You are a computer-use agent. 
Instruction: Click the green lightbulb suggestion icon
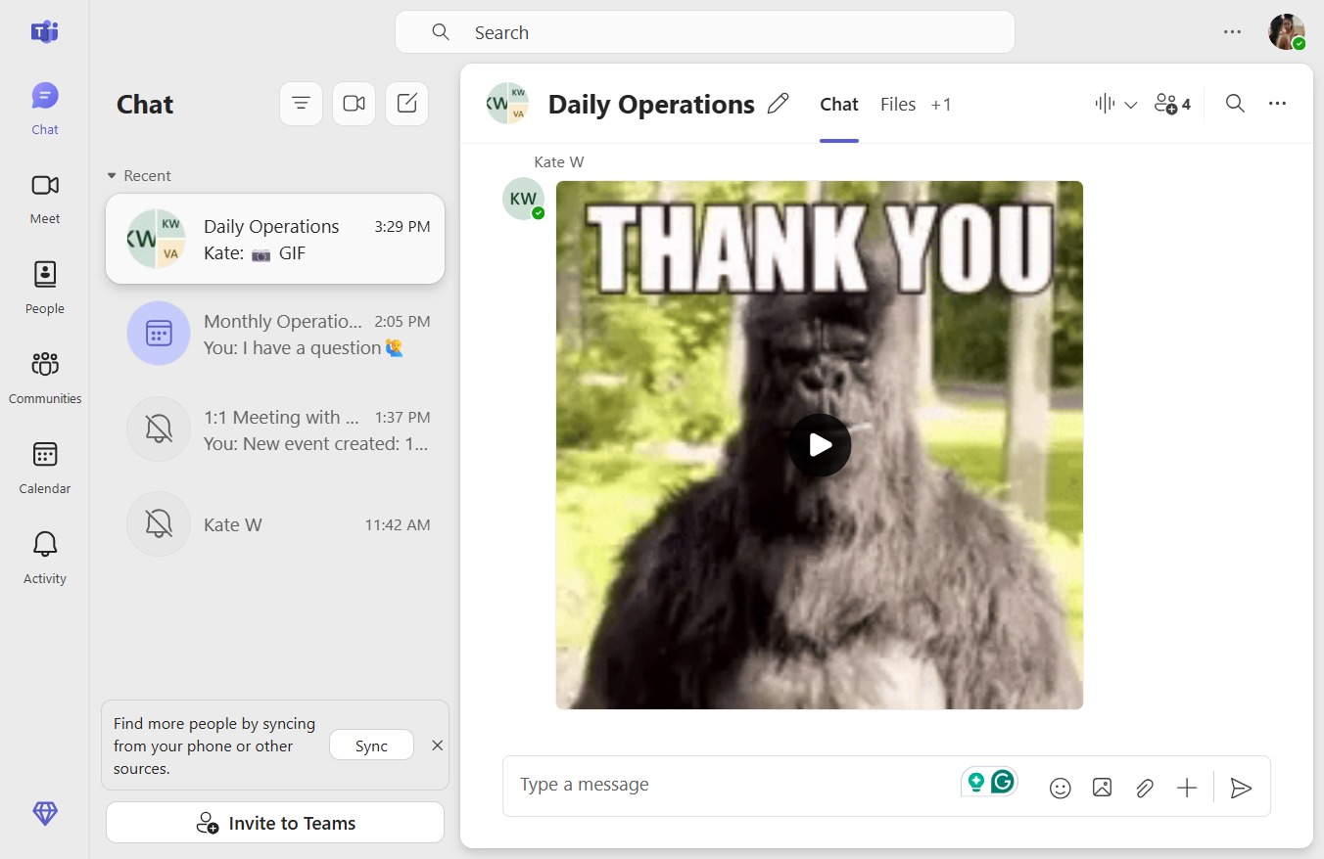click(x=975, y=782)
